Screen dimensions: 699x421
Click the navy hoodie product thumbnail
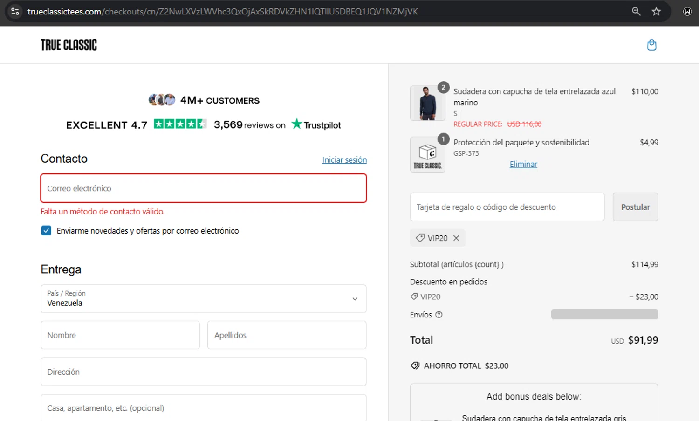pyautogui.click(x=427, y=103)
